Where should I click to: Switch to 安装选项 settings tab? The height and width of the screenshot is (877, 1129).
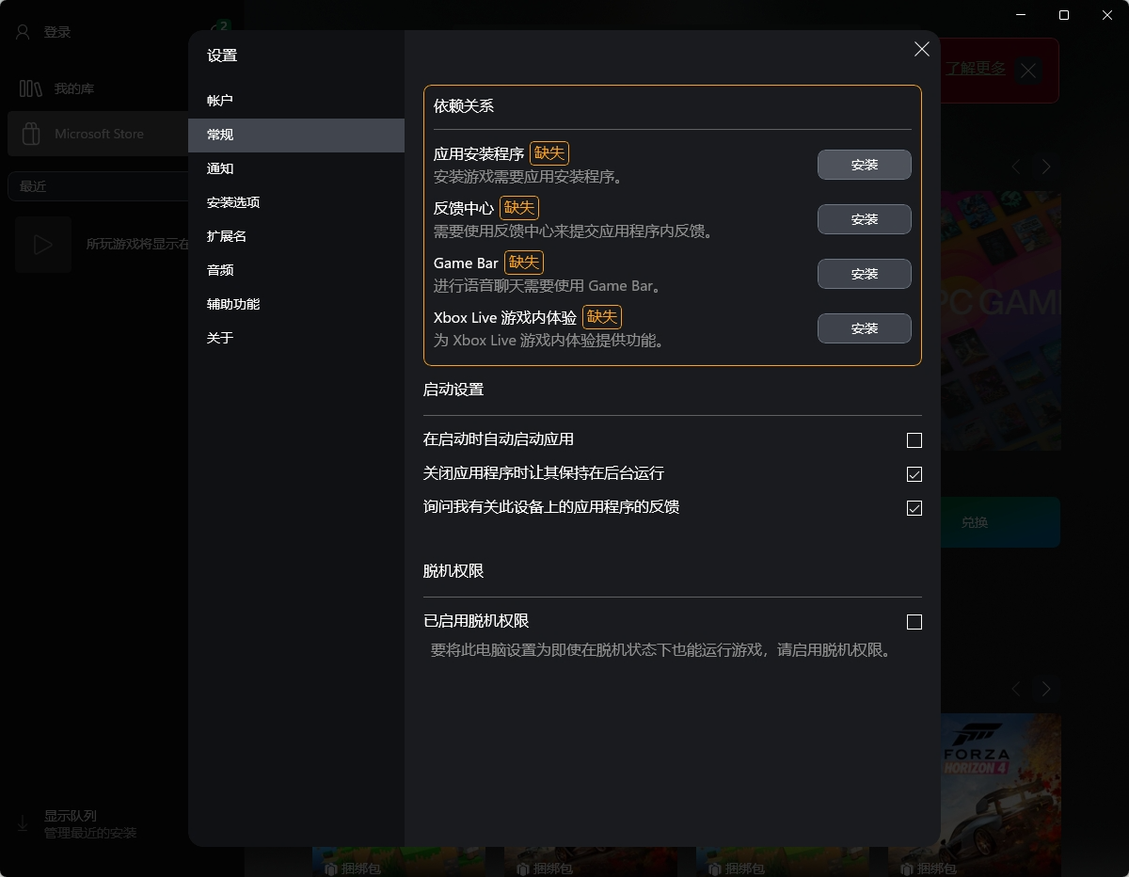233,202
